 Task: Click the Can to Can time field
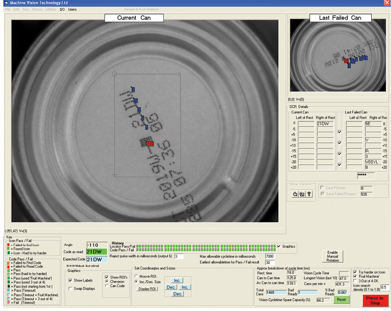(292, 278)
